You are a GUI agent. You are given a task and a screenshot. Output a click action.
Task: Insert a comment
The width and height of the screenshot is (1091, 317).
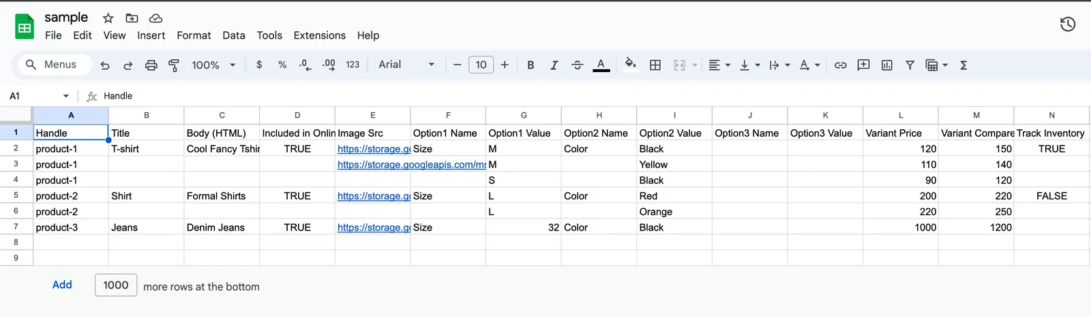pos(863,65)
